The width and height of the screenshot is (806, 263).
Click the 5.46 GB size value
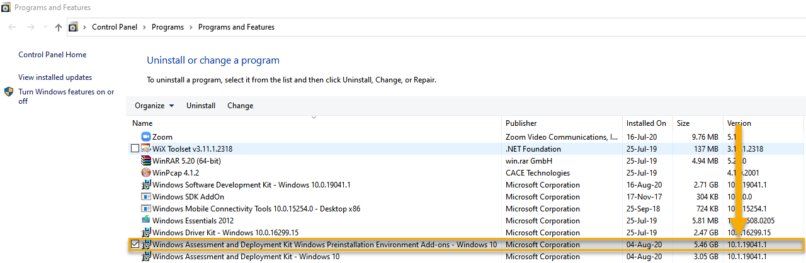tap(705, 245)
